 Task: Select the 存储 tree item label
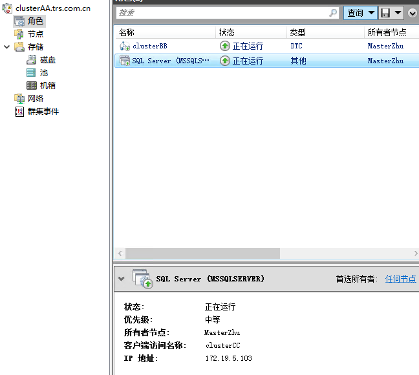(36, 47)
